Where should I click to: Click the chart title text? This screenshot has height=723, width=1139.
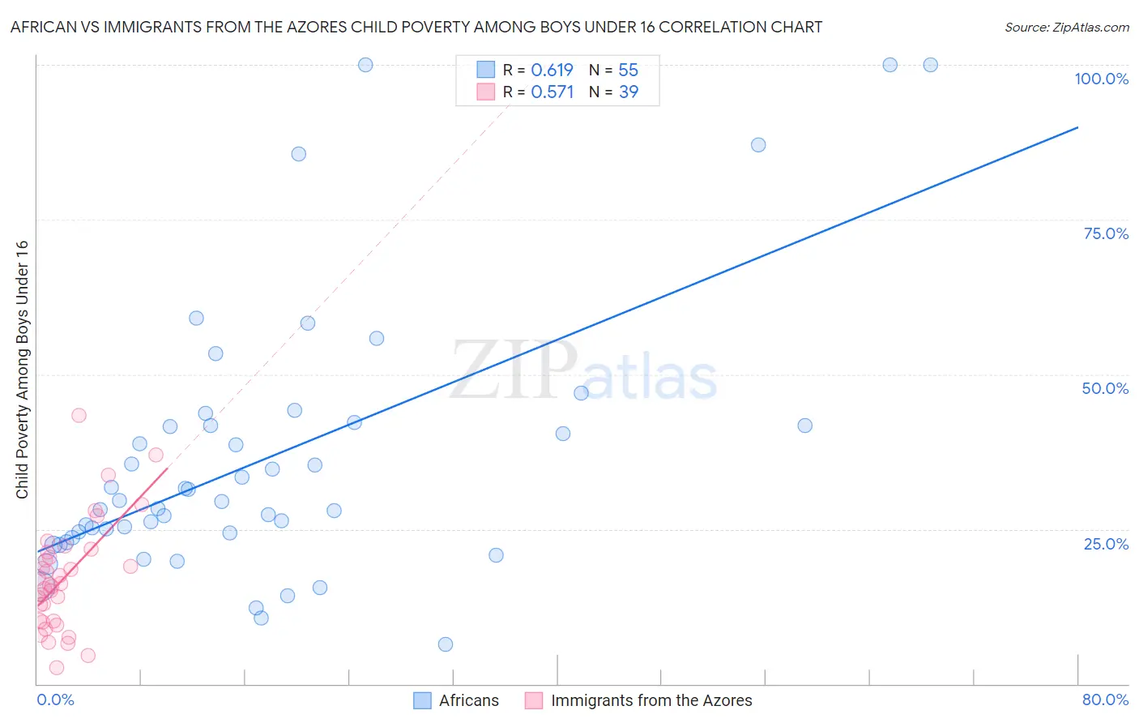416,27
